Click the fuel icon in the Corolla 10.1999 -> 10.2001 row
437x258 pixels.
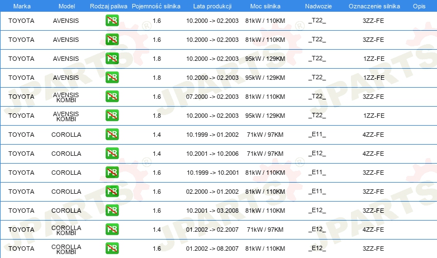(112, 172)
